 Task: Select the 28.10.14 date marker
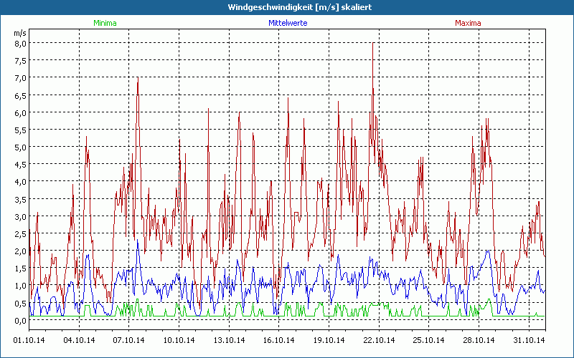477,340
